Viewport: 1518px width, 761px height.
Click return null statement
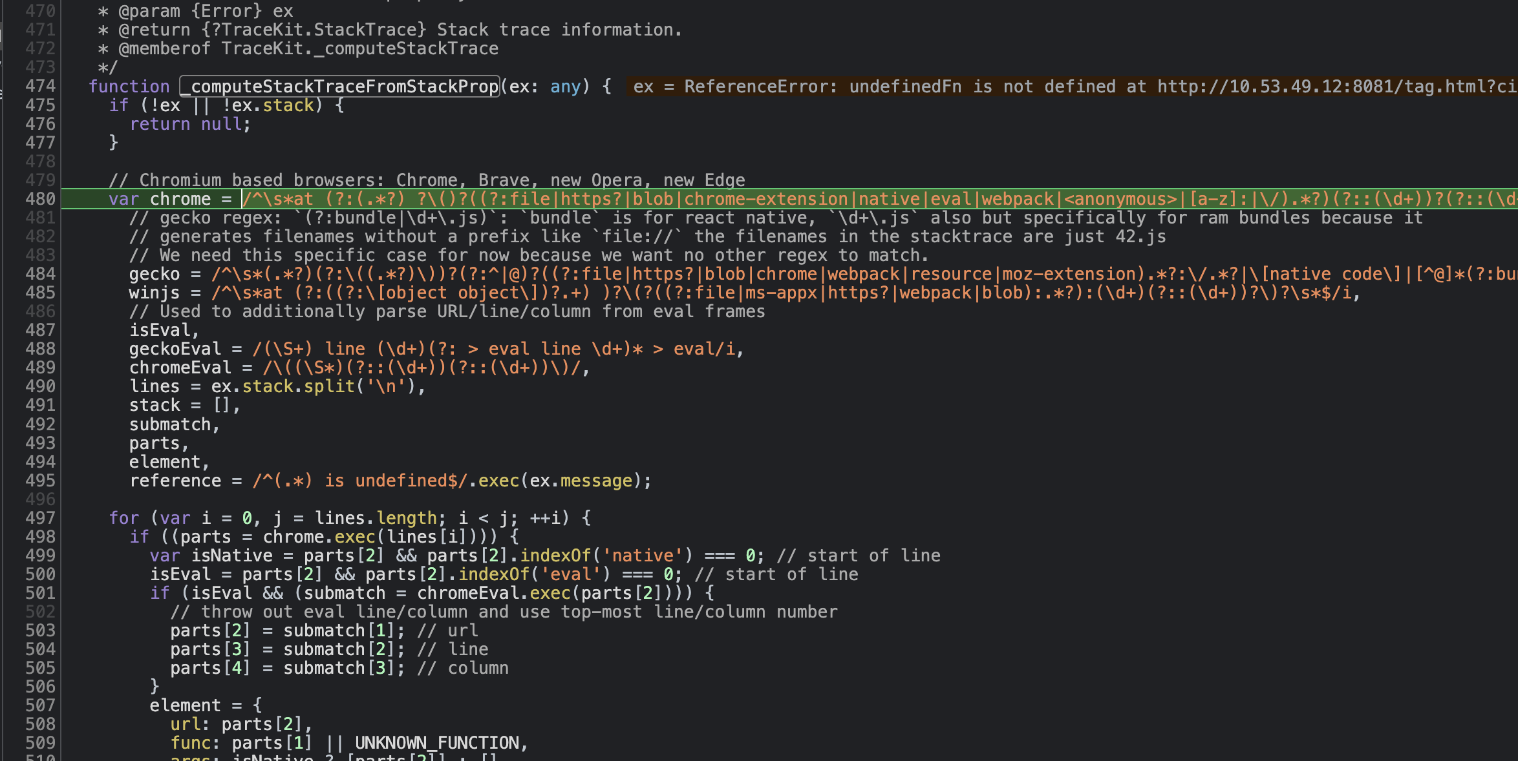click(x=190, y=124)
